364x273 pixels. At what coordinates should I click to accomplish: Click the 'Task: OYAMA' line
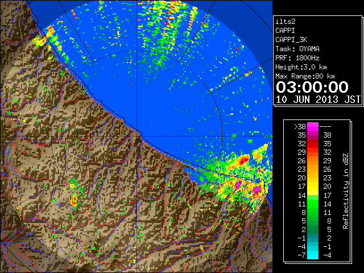pyautogui.click(x=297, y=49)
